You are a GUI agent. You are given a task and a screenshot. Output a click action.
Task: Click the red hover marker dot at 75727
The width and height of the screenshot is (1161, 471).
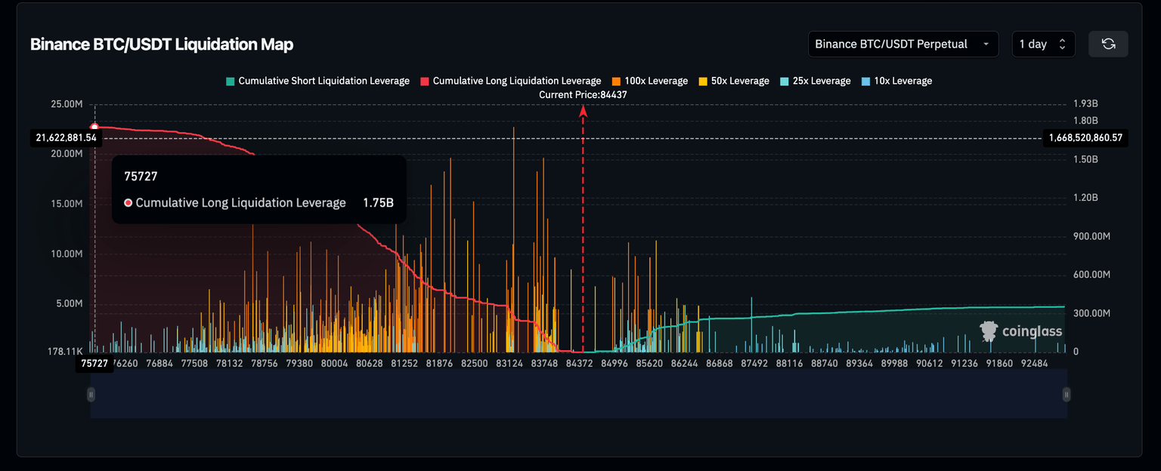pos(94,127)
